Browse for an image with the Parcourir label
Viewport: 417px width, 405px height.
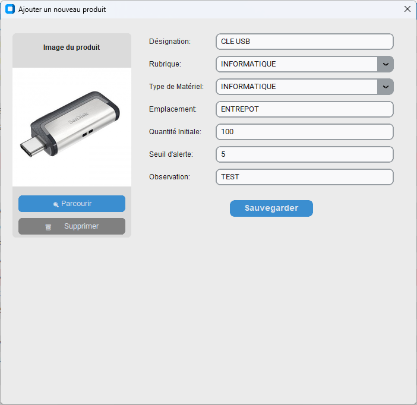76,204
